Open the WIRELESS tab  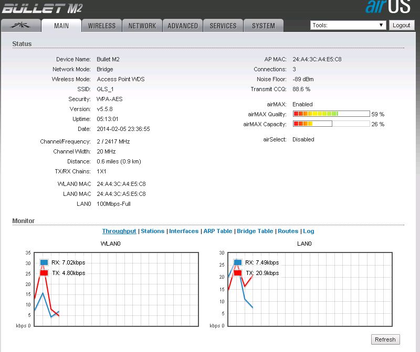coord(102,26)
